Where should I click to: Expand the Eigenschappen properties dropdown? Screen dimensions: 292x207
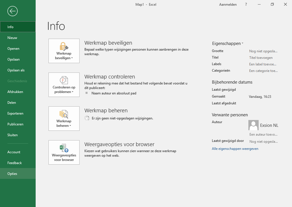tap(228, 44)
